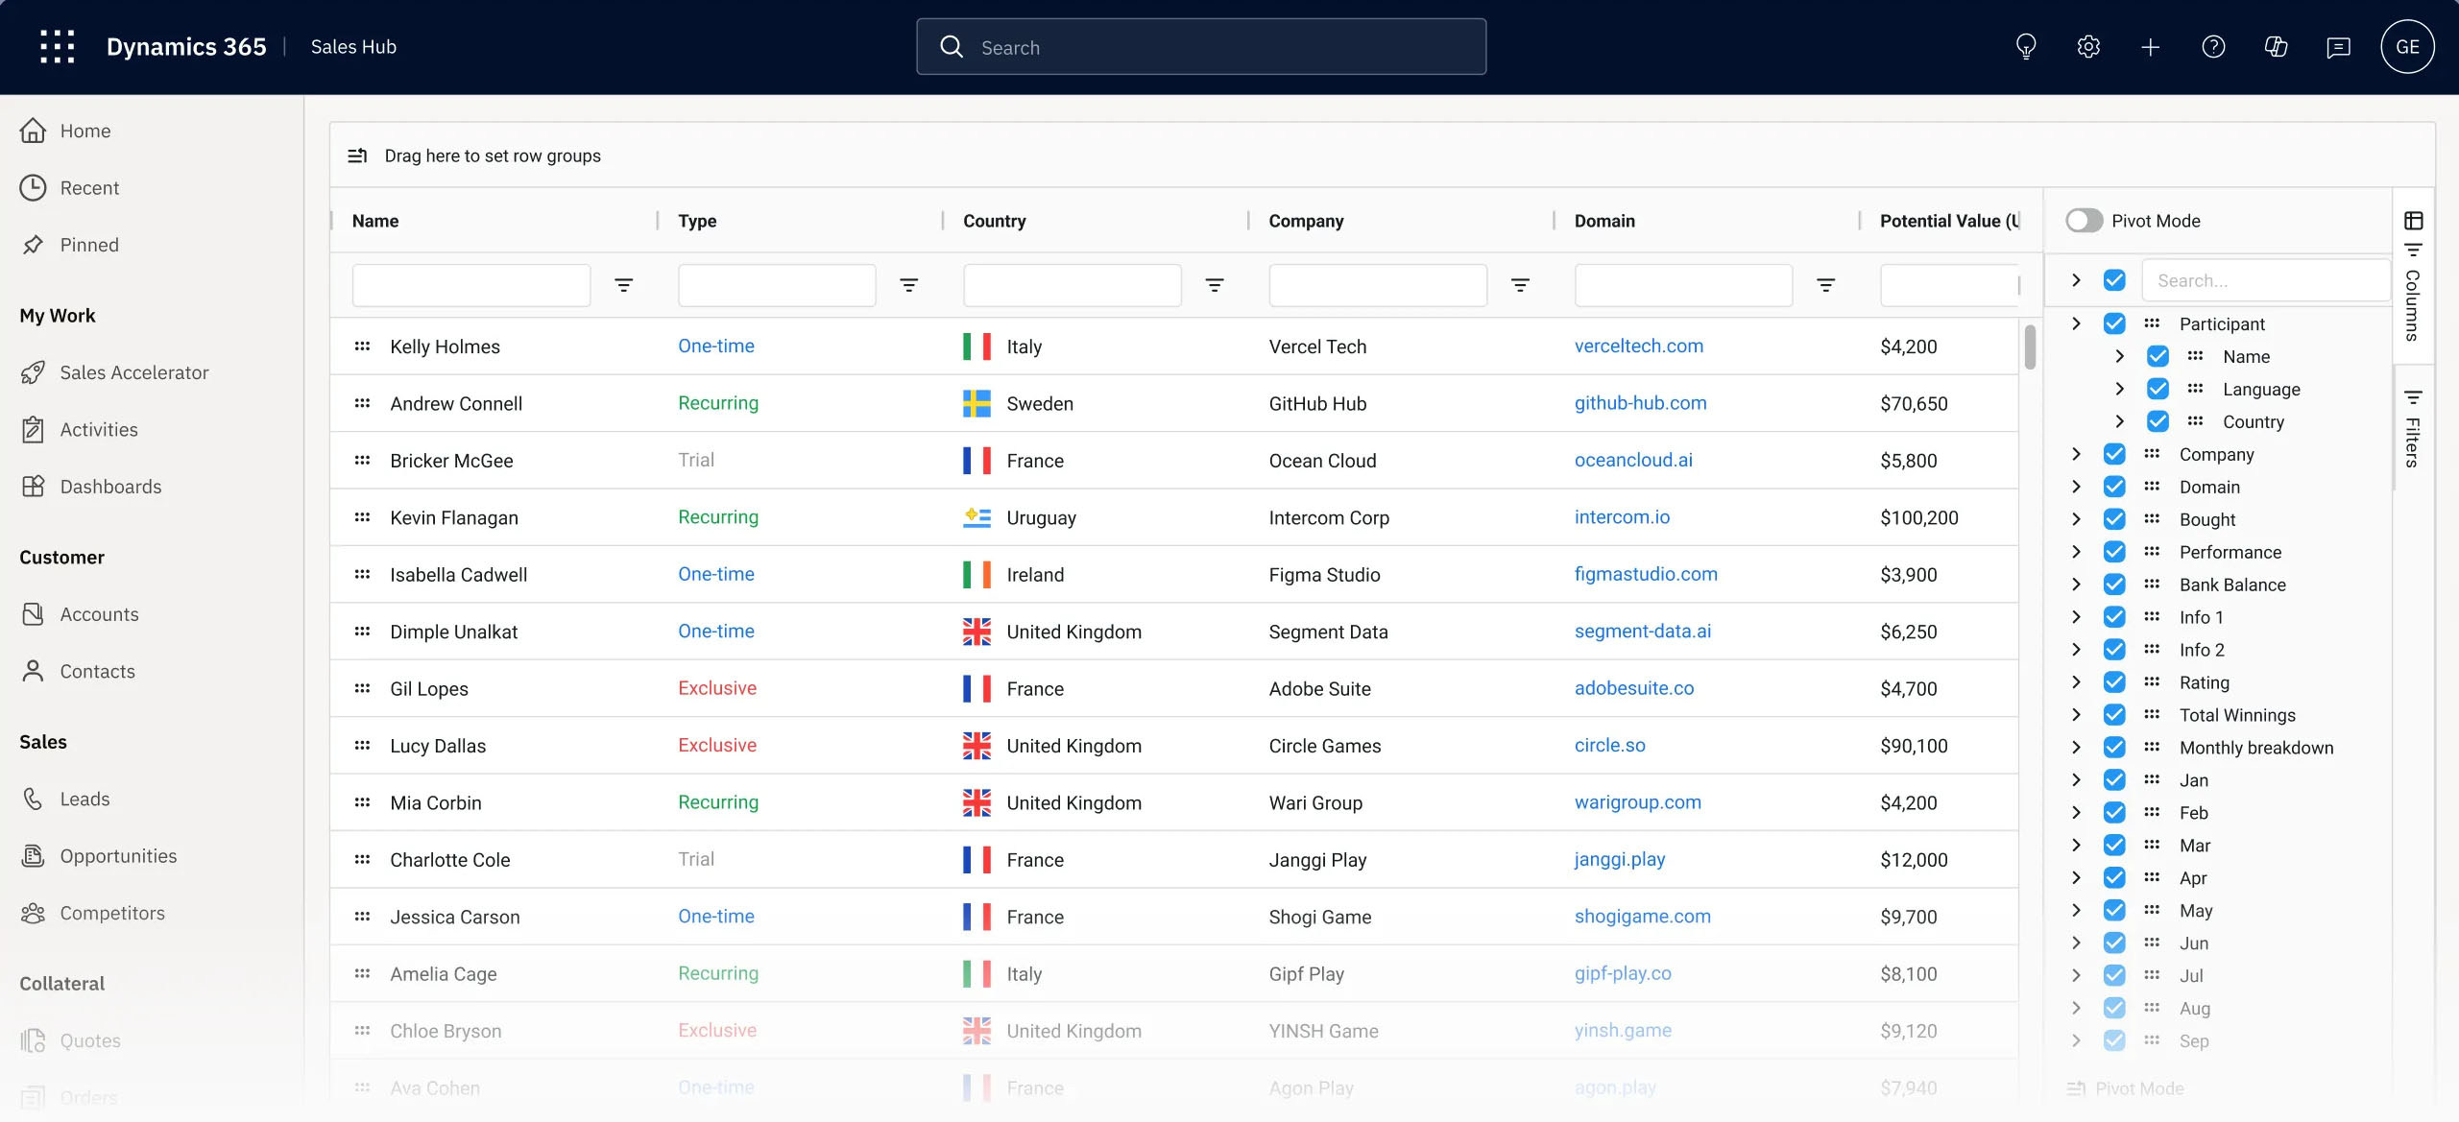Open the verceltech.com domain link

coord(1638,346)
